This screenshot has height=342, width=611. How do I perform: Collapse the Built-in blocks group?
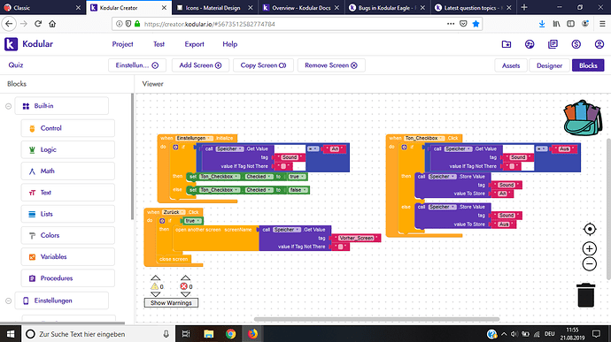(8, 106)
